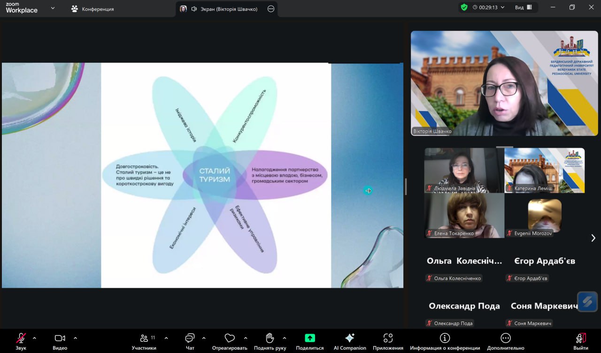Open the Приложения apps icon
This screenshot has width=601, height=353.
pos(388,338)
